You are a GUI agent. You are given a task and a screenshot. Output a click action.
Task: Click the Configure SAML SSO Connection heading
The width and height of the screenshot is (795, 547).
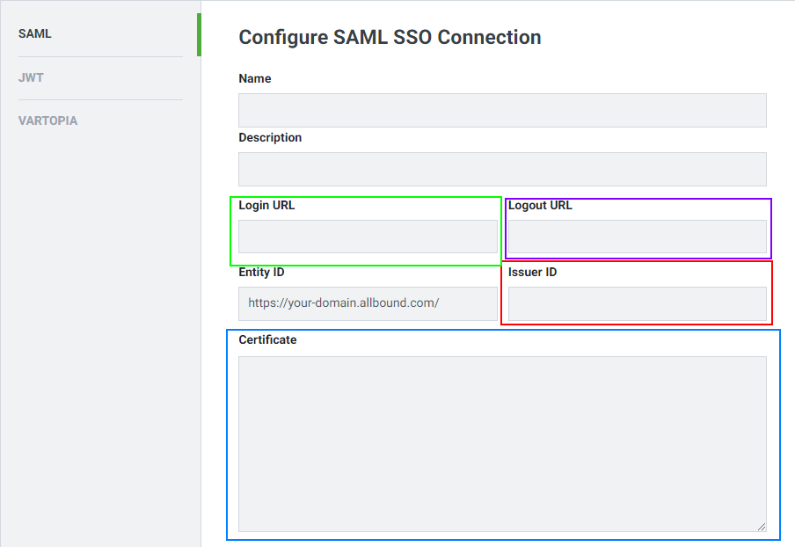[390, 38]
